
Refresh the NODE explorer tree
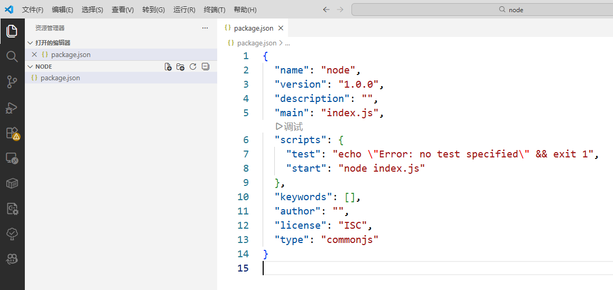click(193, 67)
